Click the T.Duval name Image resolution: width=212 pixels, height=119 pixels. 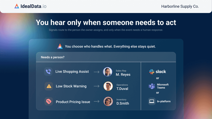point(122,89)
